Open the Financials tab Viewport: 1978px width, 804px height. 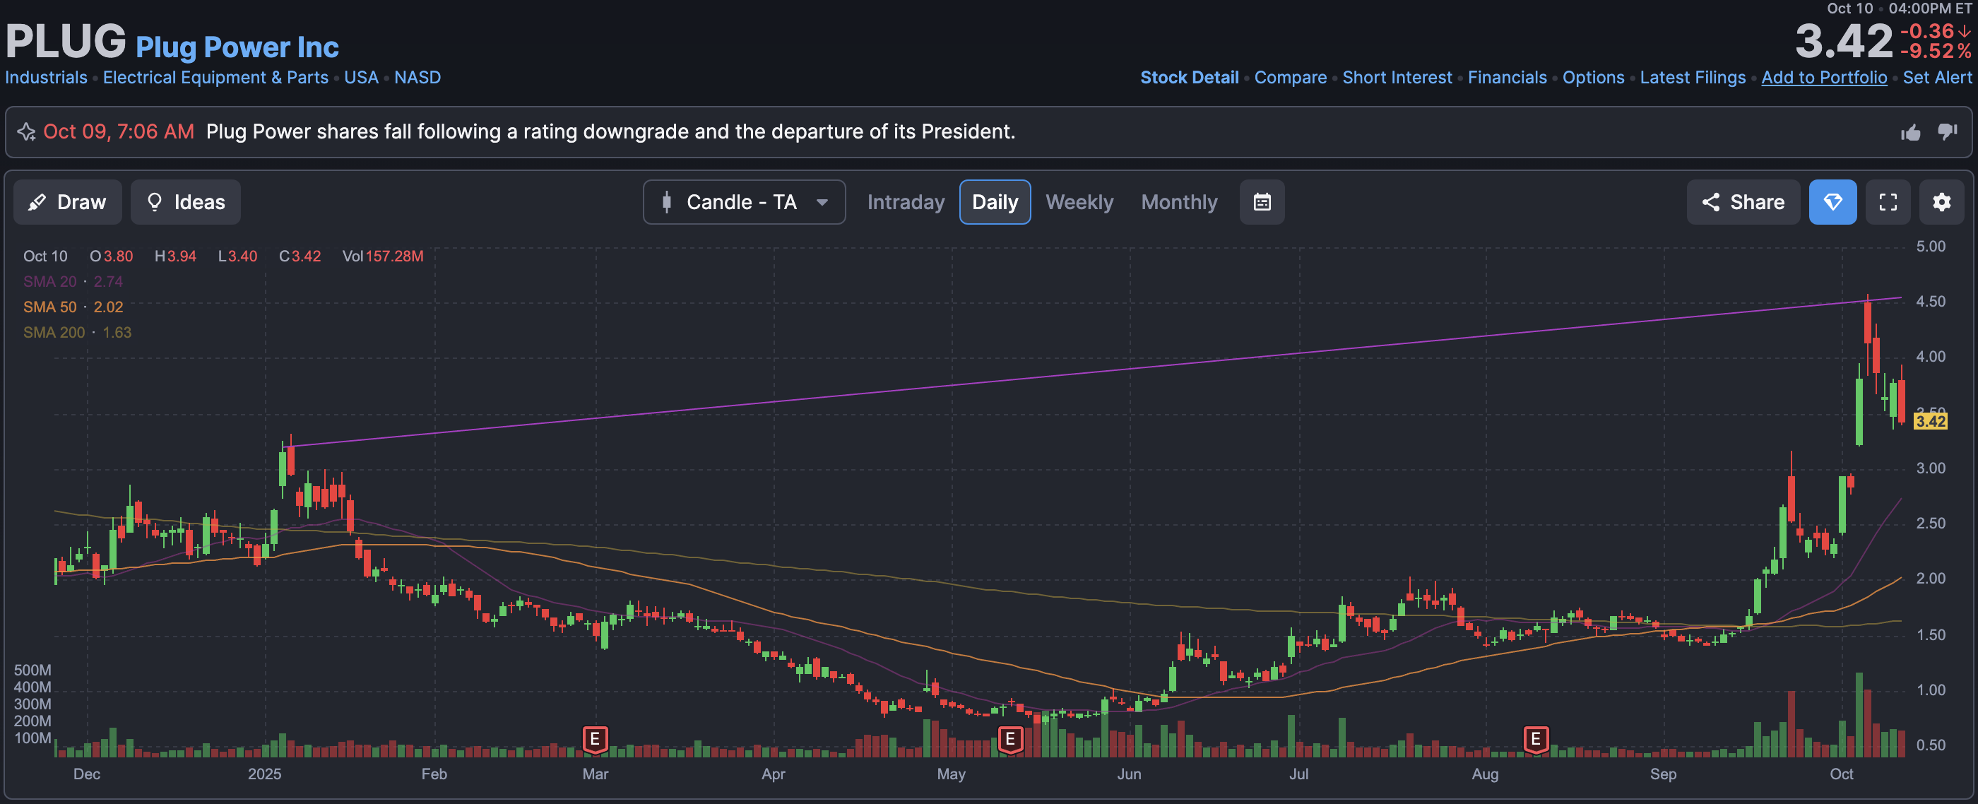point(1507,78)
